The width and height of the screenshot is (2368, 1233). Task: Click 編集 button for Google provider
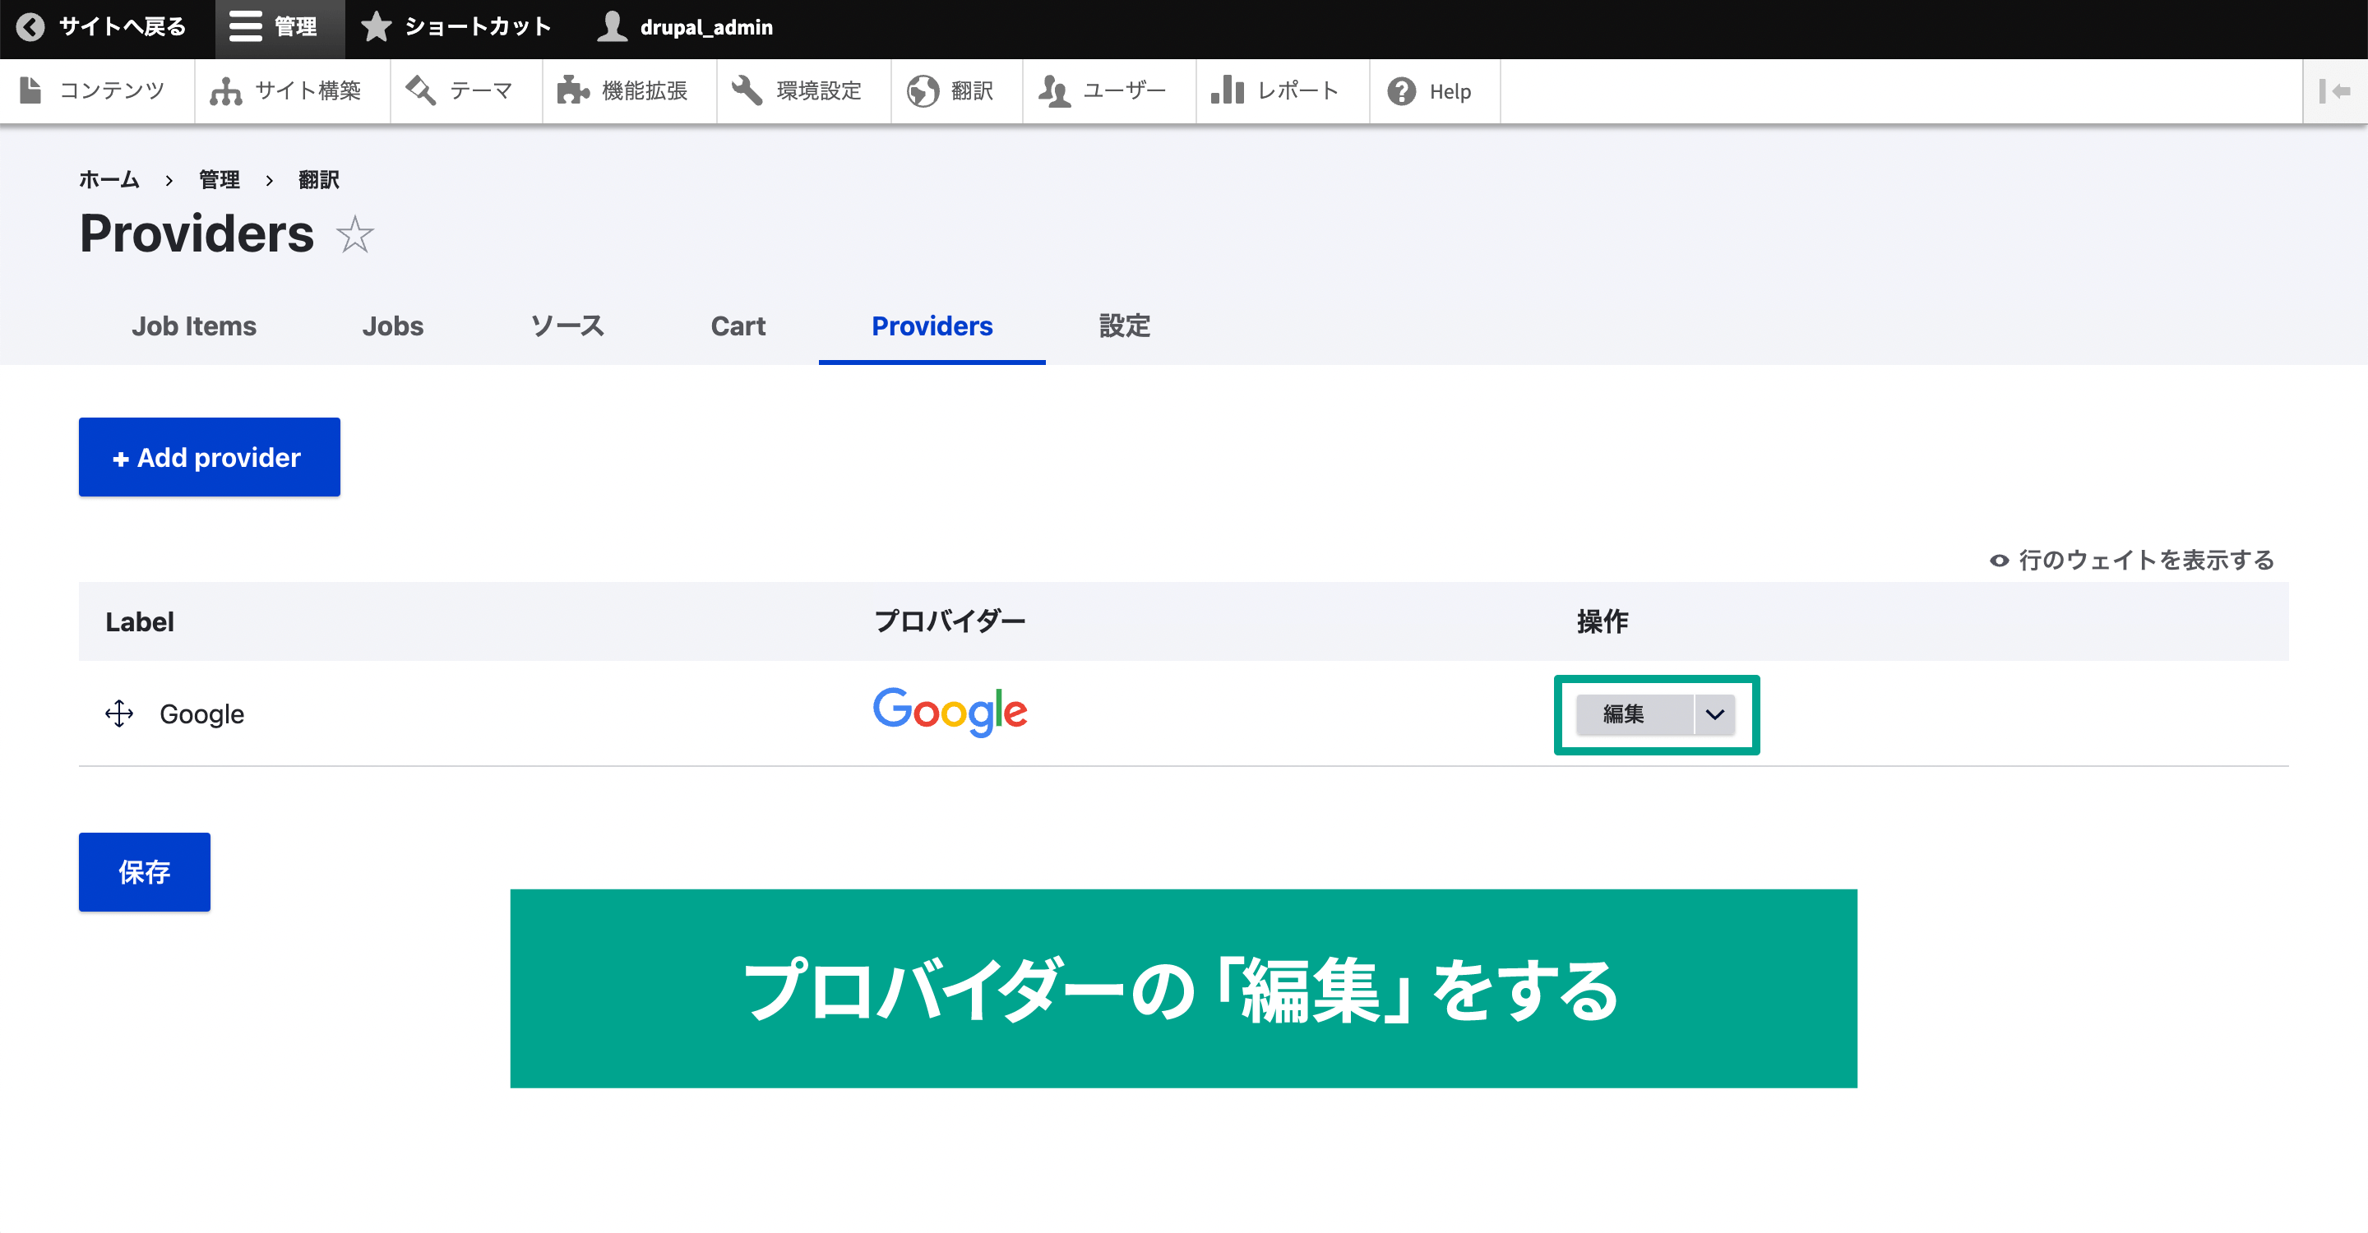(1635, 713)
